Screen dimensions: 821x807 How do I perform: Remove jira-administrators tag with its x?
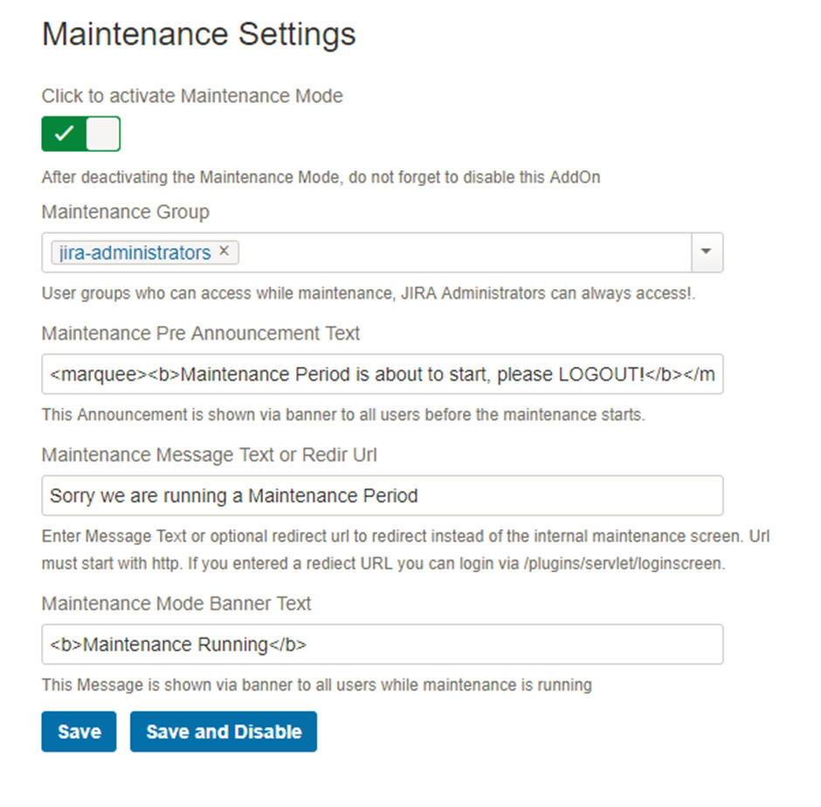224,252
